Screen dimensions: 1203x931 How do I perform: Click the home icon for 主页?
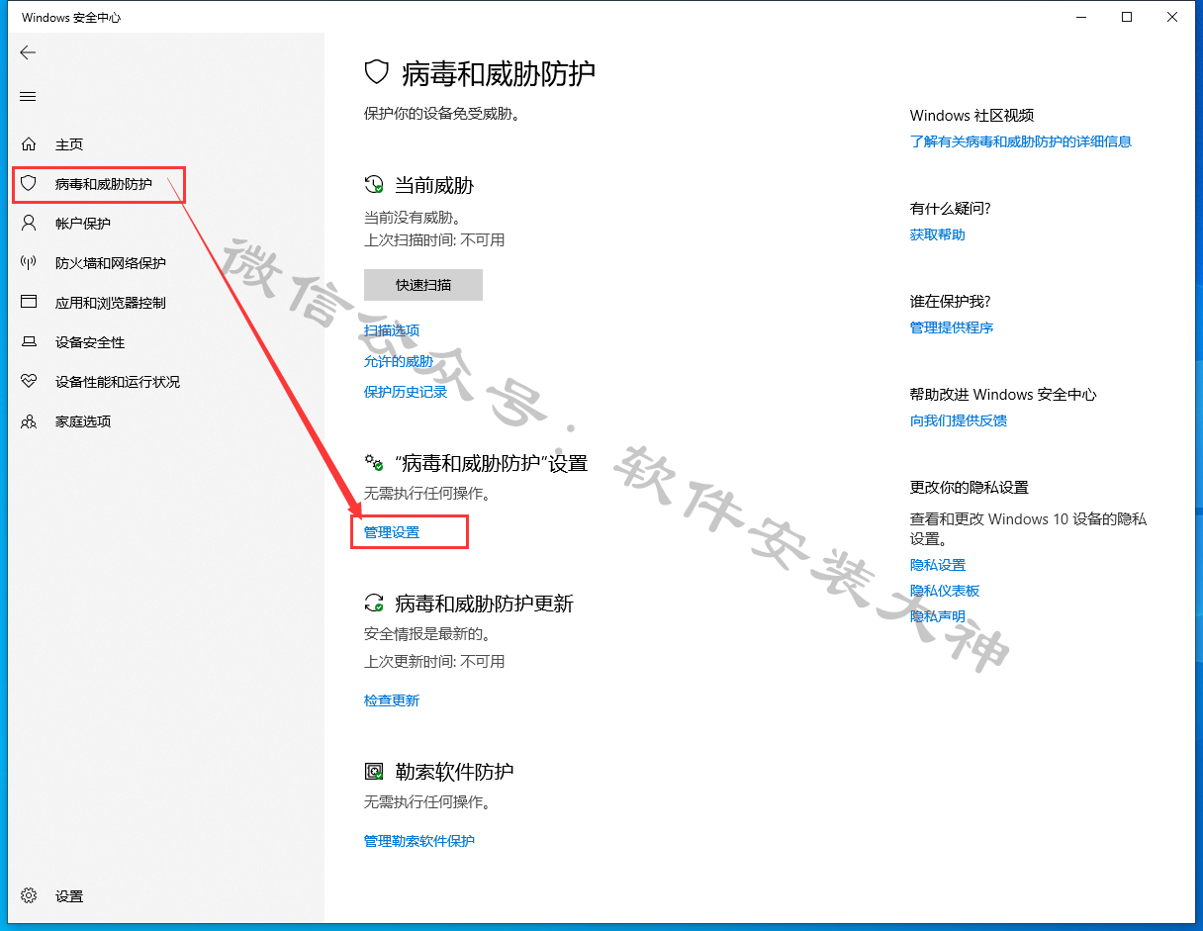[x=29, y=144]
